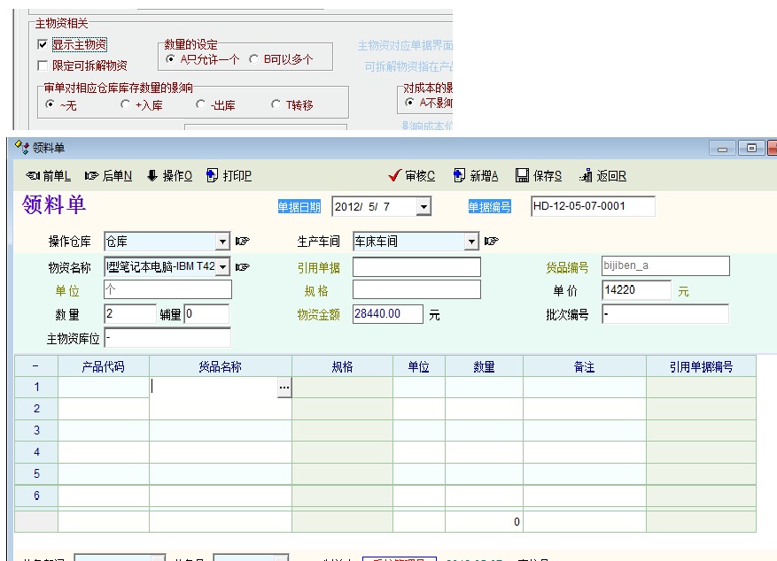777x561 pixels.
Task: Print the form using 打印P
Action: [x=229, y=176]
